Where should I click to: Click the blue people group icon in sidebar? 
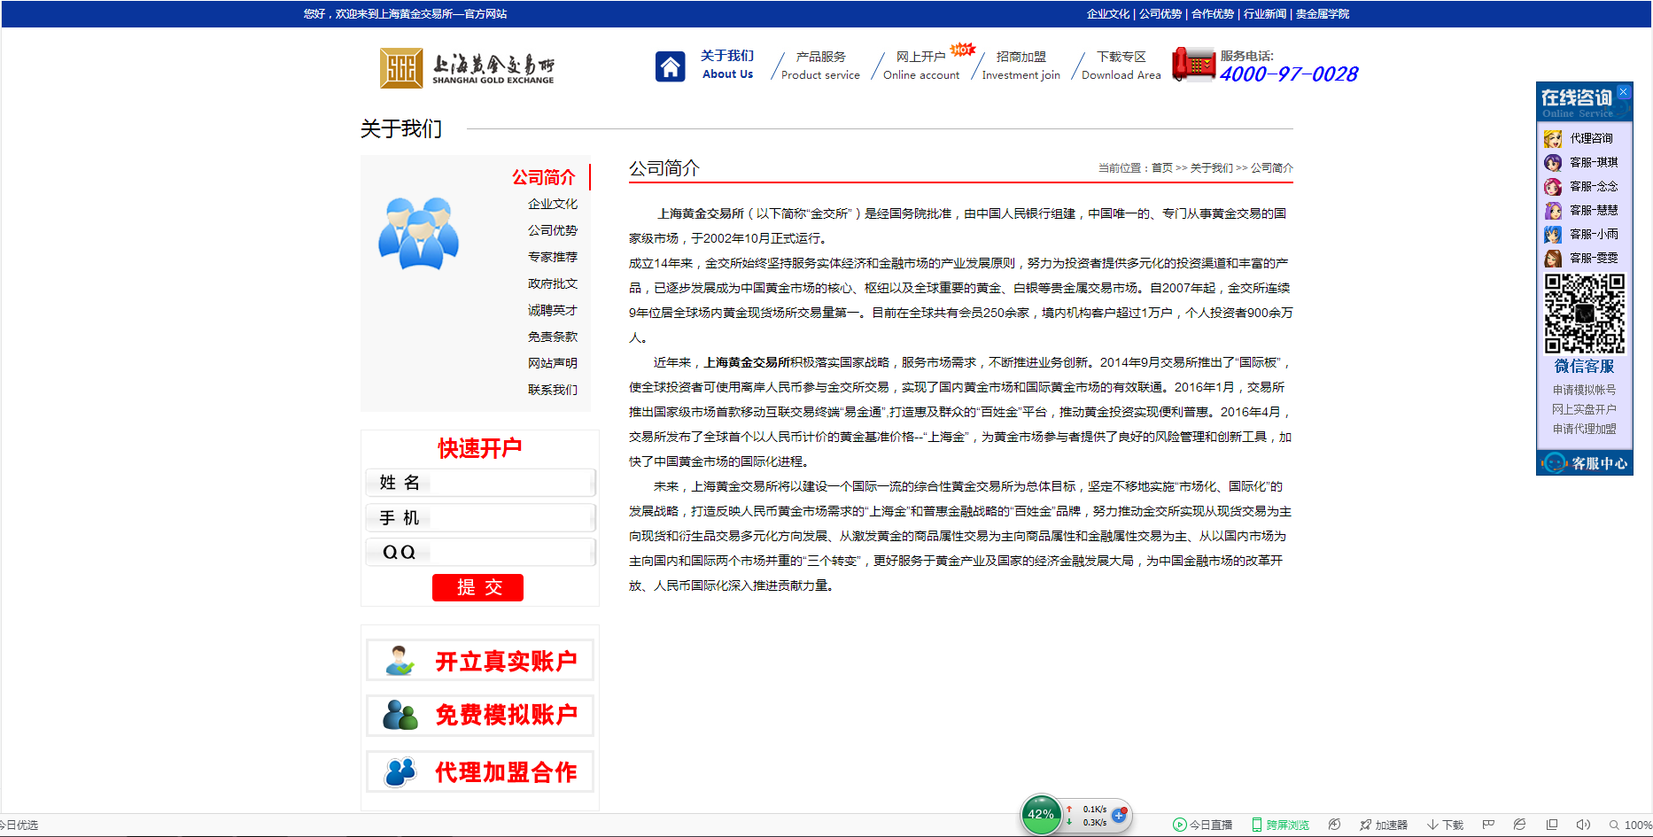[418, 234]
